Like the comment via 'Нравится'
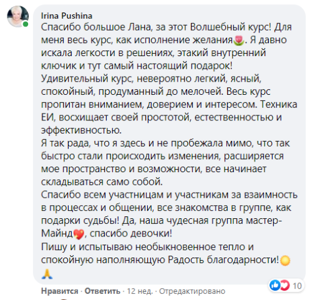 (x=59, y=291)
